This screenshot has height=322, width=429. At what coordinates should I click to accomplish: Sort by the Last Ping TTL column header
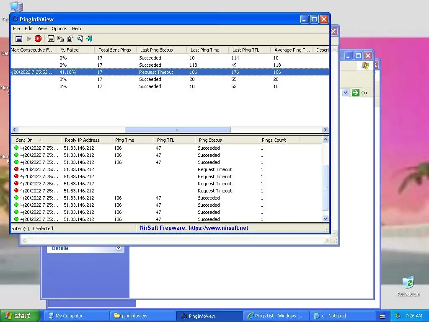[x=250, y=50]
